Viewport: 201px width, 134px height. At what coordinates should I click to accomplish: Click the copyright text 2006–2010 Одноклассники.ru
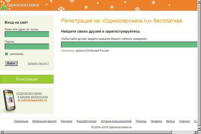click(111, 127)
